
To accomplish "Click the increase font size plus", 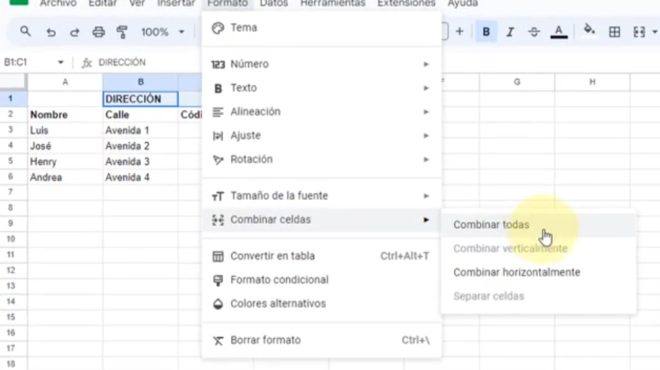I will tap(460, 32).
